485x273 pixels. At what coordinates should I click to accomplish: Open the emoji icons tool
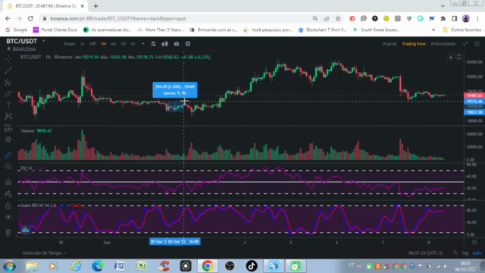click(x=8, y=140)
